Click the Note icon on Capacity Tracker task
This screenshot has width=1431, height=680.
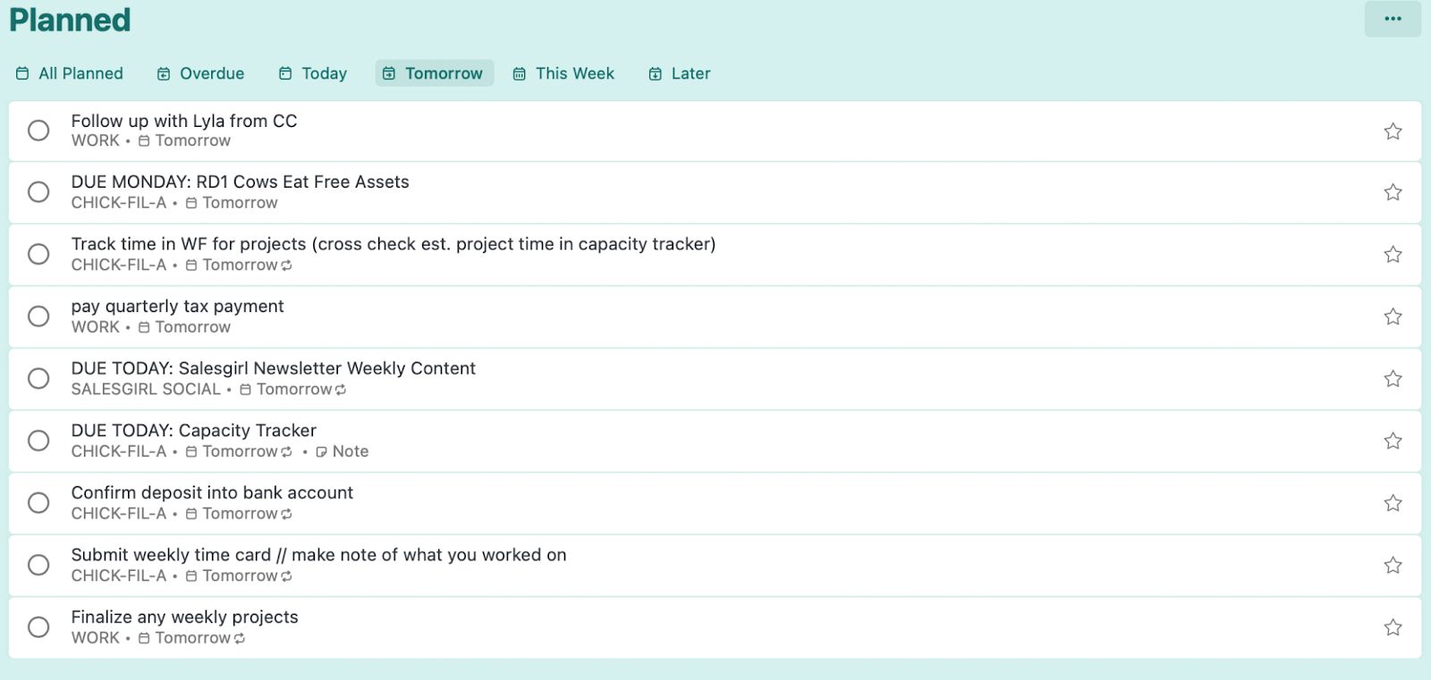pyautogui.click(x=321, y=452)
